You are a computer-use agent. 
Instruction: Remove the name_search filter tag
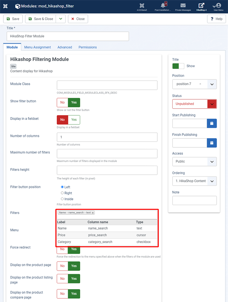(93, 213)
